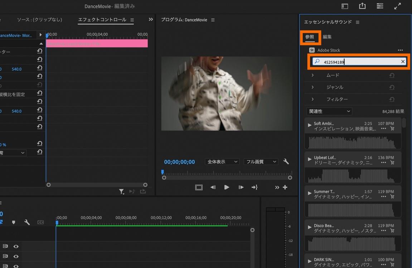Open the 関連性 sort dropdown
This screenshot has height=268, width=412.
329,111
